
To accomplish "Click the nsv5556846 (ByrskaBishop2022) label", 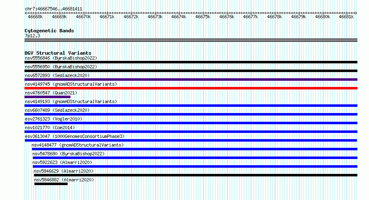I will point(61,58).
